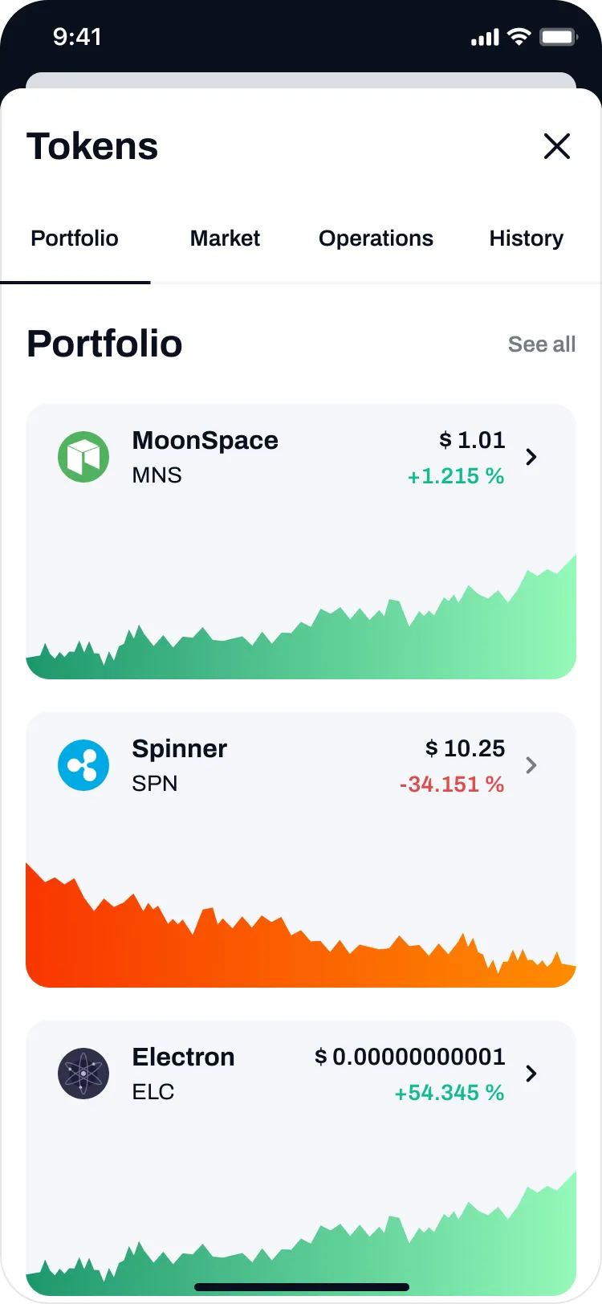
Task: Tap the Wi-Fi status icon
Action: coord(519,37)
